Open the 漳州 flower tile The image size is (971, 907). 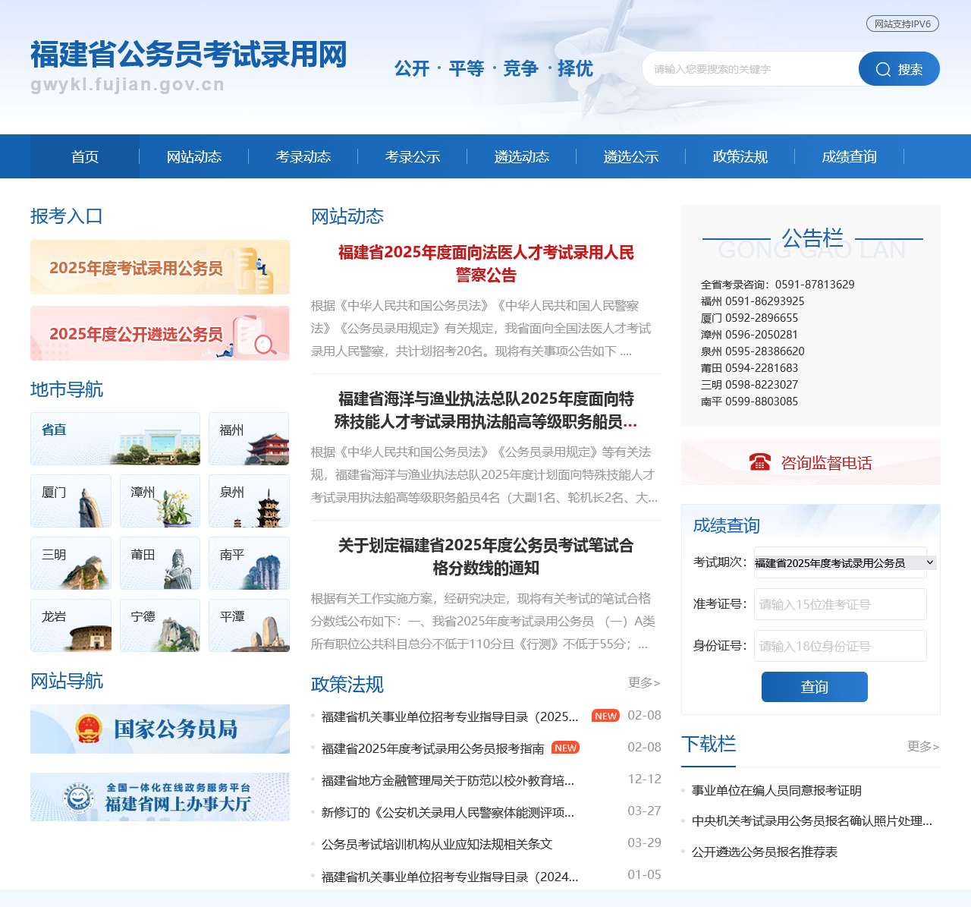pos(159,501)
